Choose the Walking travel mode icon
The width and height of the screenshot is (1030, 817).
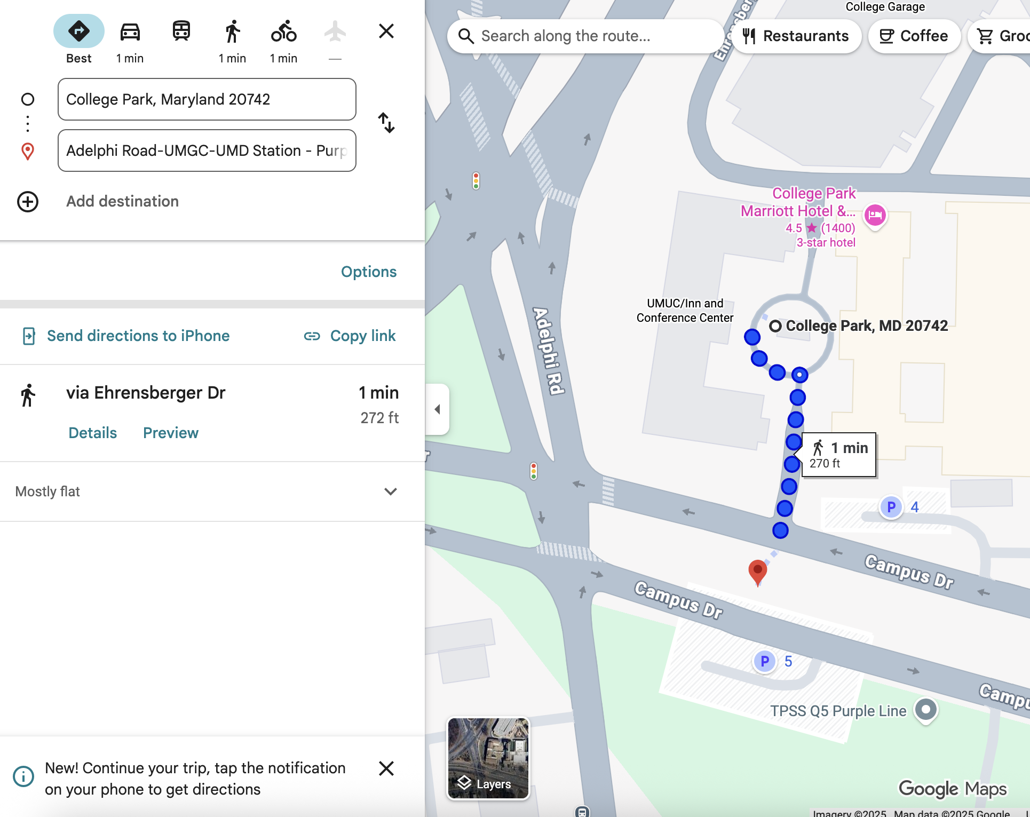[232, 32]
